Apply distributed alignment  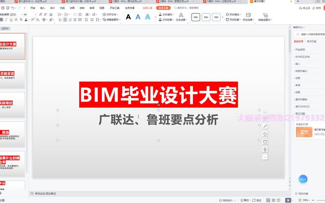[x=80, y=20]
